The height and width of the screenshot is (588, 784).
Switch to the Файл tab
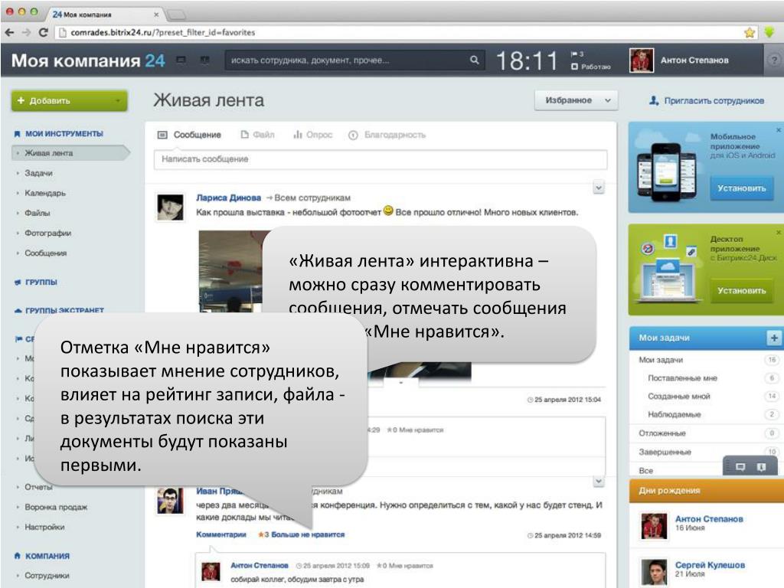(x=257, y=135)
